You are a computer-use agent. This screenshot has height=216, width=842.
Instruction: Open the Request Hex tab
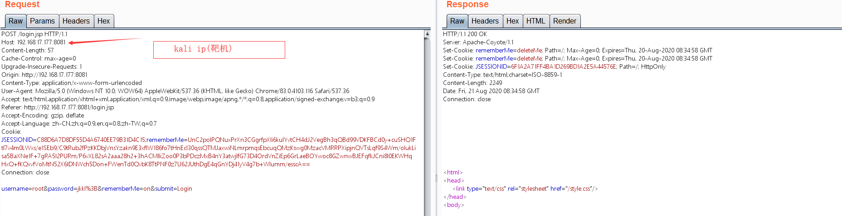tap(103, 21)
